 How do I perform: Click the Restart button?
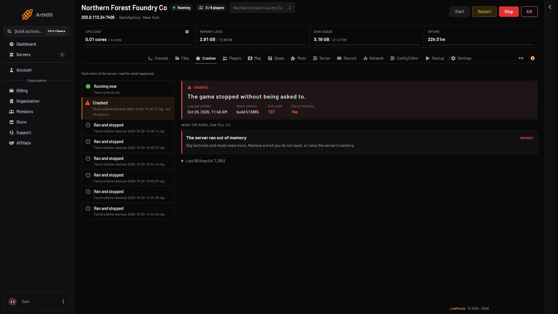tap(484, 12)
